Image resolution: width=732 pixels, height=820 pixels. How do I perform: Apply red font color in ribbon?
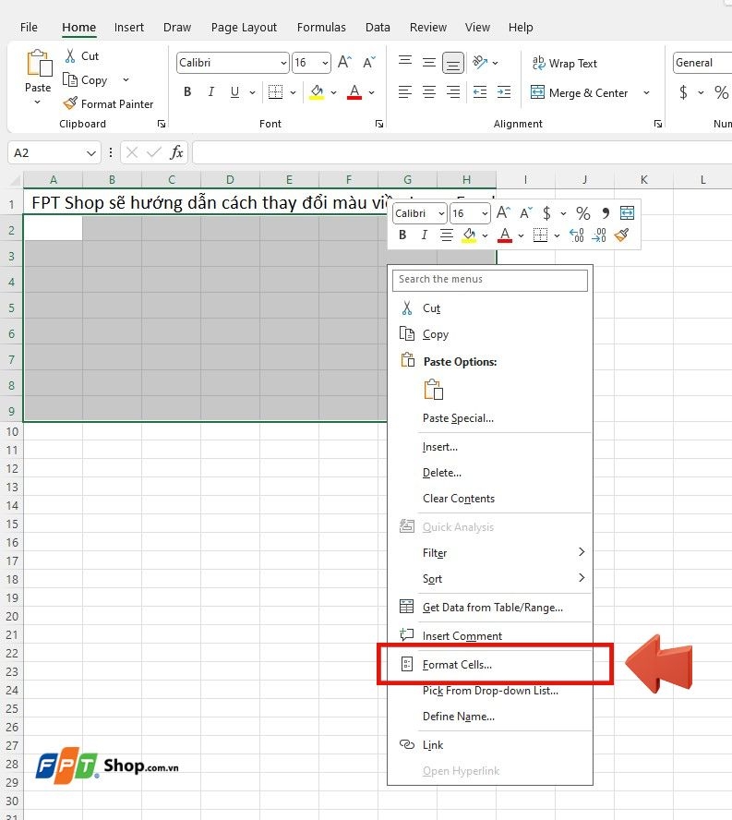354,92
